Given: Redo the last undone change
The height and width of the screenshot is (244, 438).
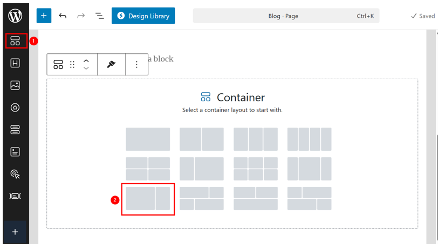Looking at the screenshot, I should coord(81,16).
